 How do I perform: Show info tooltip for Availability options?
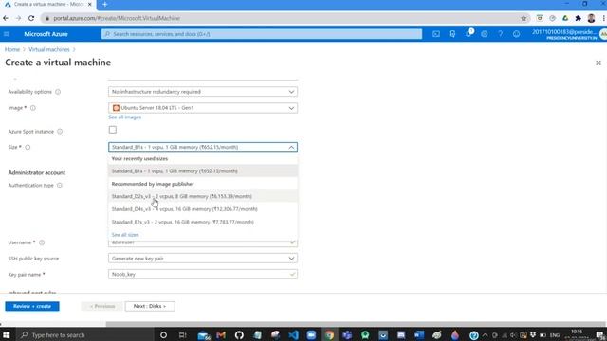(x=58, y=92)
